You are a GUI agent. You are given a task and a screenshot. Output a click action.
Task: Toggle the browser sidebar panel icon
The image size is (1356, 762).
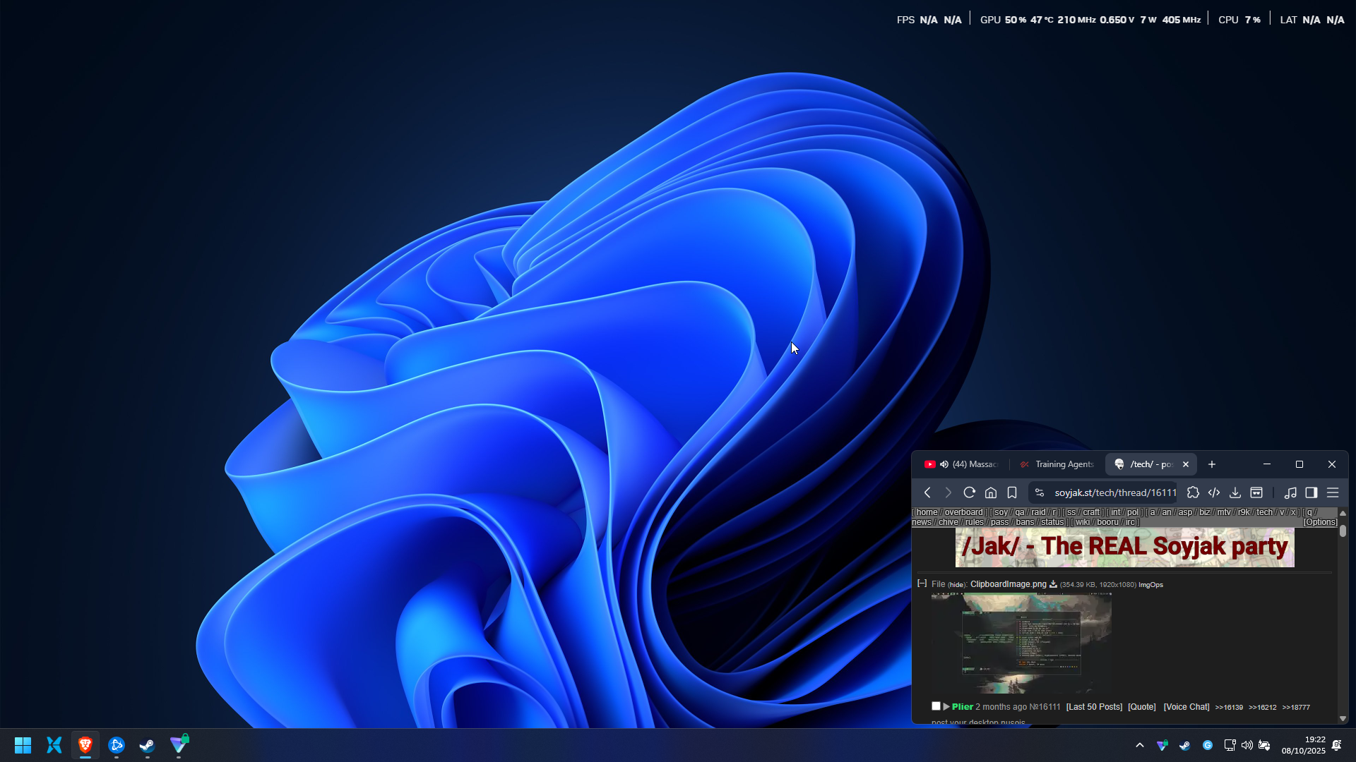point(1312,492)
